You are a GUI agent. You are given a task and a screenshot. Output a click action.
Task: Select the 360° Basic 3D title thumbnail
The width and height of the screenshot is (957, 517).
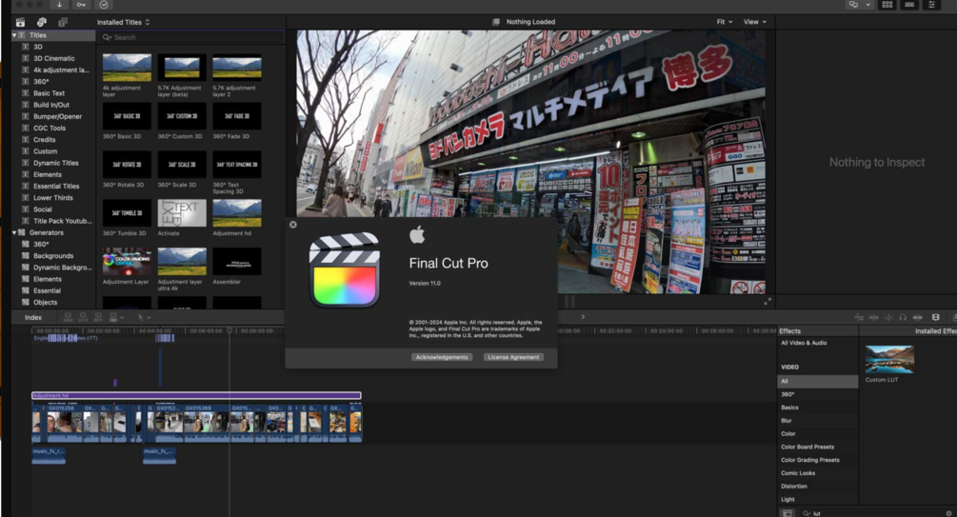(x=127, y=116)
